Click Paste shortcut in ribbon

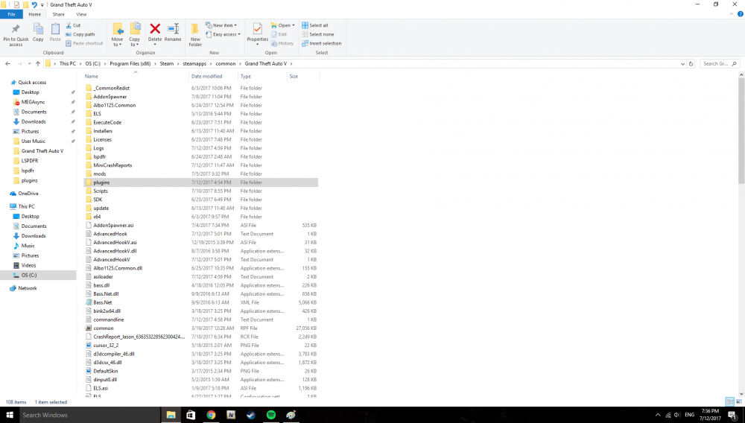coord(83,43)
